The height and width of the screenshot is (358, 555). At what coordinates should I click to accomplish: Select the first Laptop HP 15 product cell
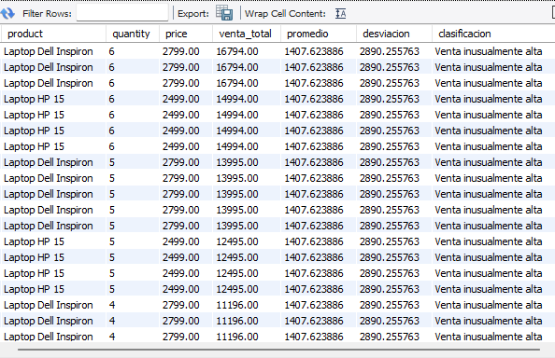[x=53, y=99]
